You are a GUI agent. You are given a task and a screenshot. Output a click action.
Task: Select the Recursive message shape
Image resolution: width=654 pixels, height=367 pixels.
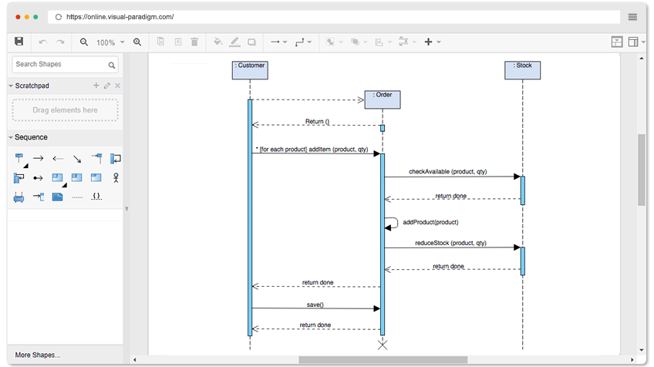click(19, 178)
